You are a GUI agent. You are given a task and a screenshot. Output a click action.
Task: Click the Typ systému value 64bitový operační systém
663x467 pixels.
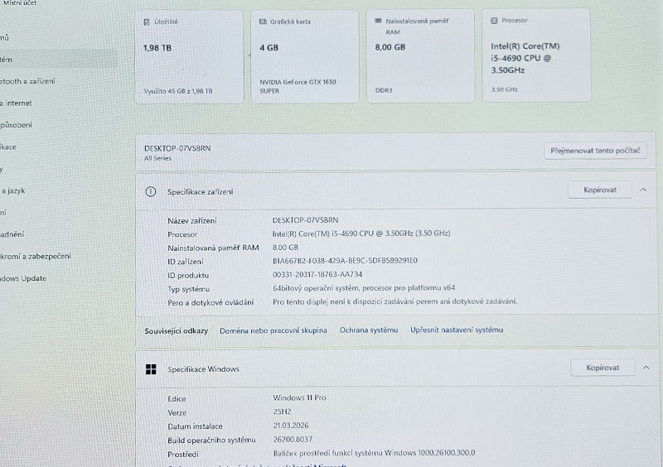click(x=364, y=288)
